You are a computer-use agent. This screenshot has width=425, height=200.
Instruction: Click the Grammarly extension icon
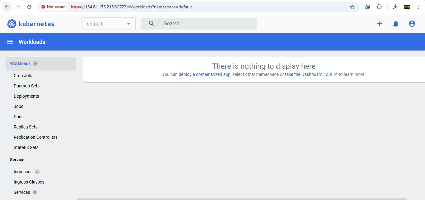pyautogui.click(x=368, y=7)
